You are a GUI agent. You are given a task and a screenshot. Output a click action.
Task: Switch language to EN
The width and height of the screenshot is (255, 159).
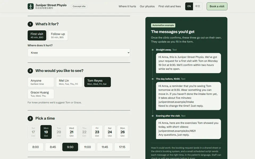189,6
